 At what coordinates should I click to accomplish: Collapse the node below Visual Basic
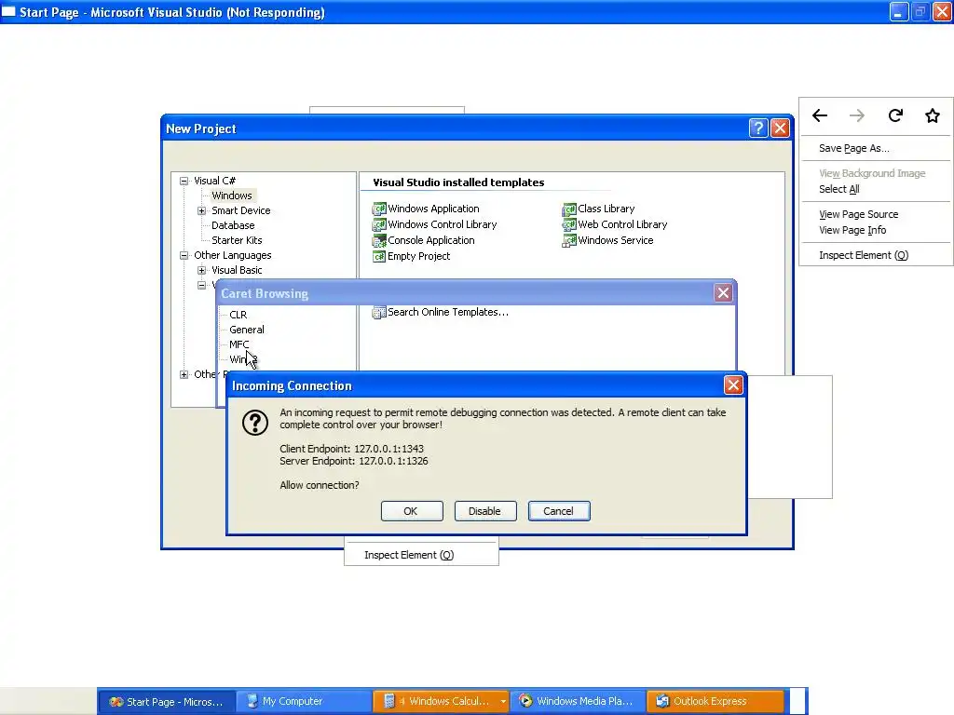click(x=201, y=285)
